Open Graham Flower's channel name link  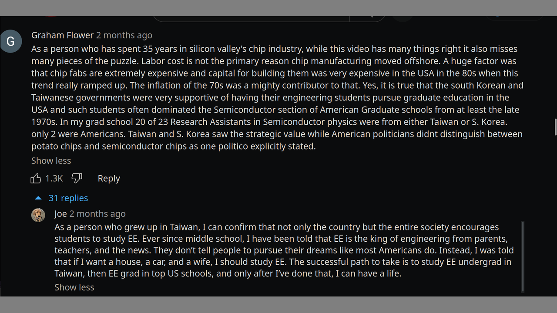pyautogui.click(x=62, y=35)
